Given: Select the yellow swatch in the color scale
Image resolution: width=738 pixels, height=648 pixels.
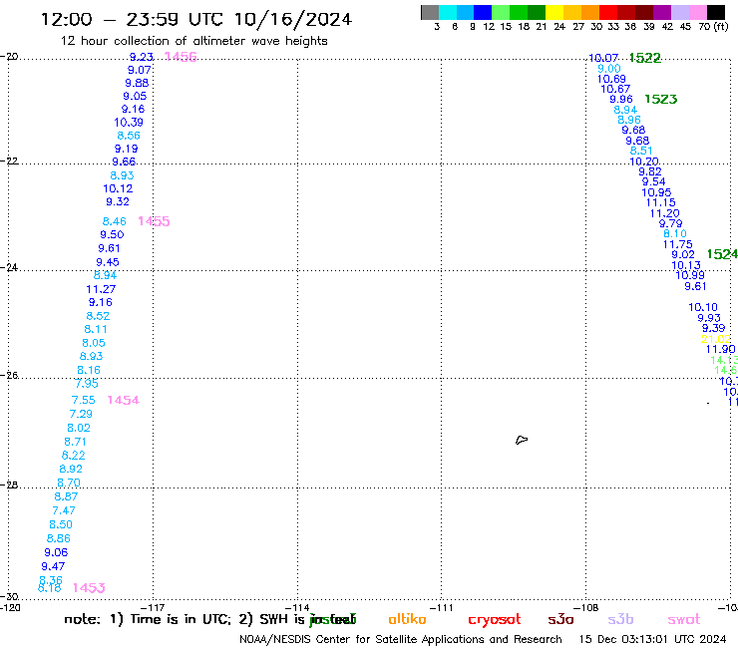Looking at the screenshot, I should point(554,12).
